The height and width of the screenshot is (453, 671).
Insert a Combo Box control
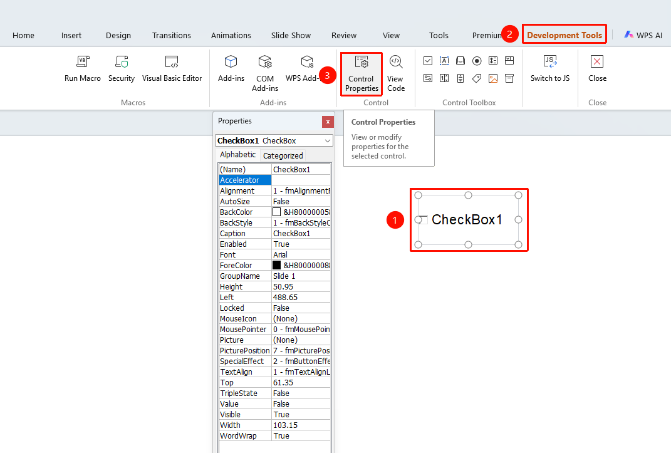point(509,61)
